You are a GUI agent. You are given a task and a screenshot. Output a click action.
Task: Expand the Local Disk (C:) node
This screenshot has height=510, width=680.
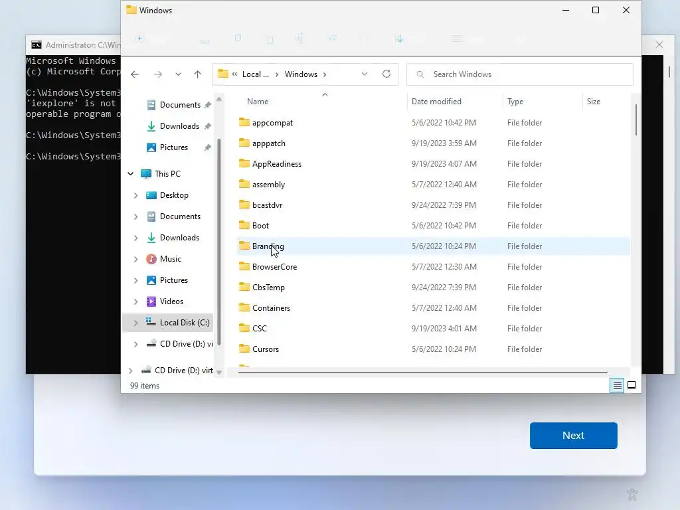click(x=135, y=323)
